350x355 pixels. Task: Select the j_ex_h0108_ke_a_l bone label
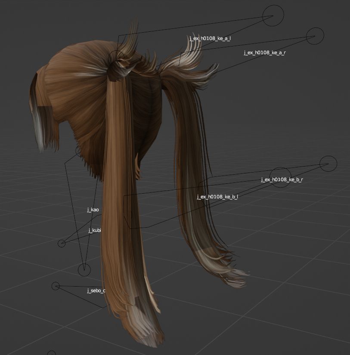click(x=210, y=38)
